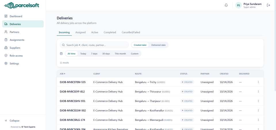This screenshot has width=276, height=130.
Task: Open row menu for DJOB-MV8CSRLG-174
Action: [258, 120]
